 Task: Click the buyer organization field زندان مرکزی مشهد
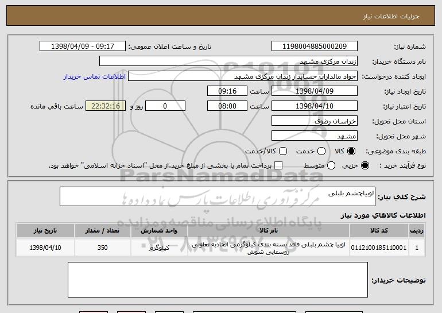(x=228, y=61)
